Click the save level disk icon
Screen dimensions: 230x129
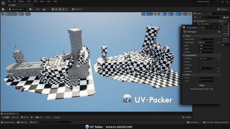[x=3, y=9]
